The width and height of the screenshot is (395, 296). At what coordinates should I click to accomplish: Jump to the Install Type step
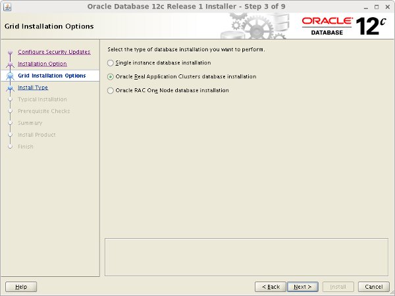33,87
